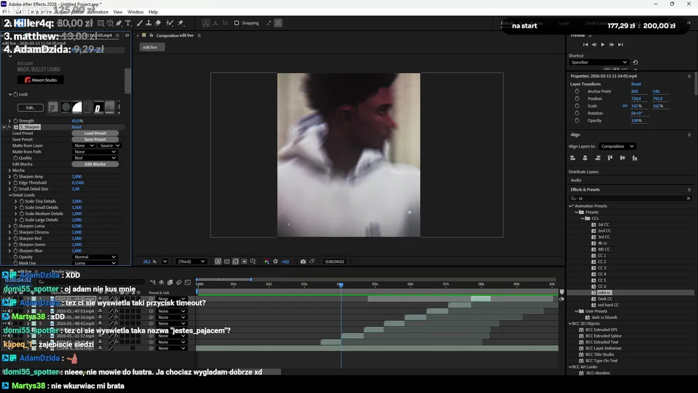Align layers to left edge
Viewport: 698px width, 393px height.
tap(573, 158)
